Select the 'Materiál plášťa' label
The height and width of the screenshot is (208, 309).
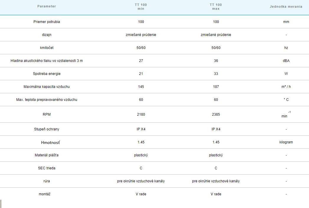point(47,155)
